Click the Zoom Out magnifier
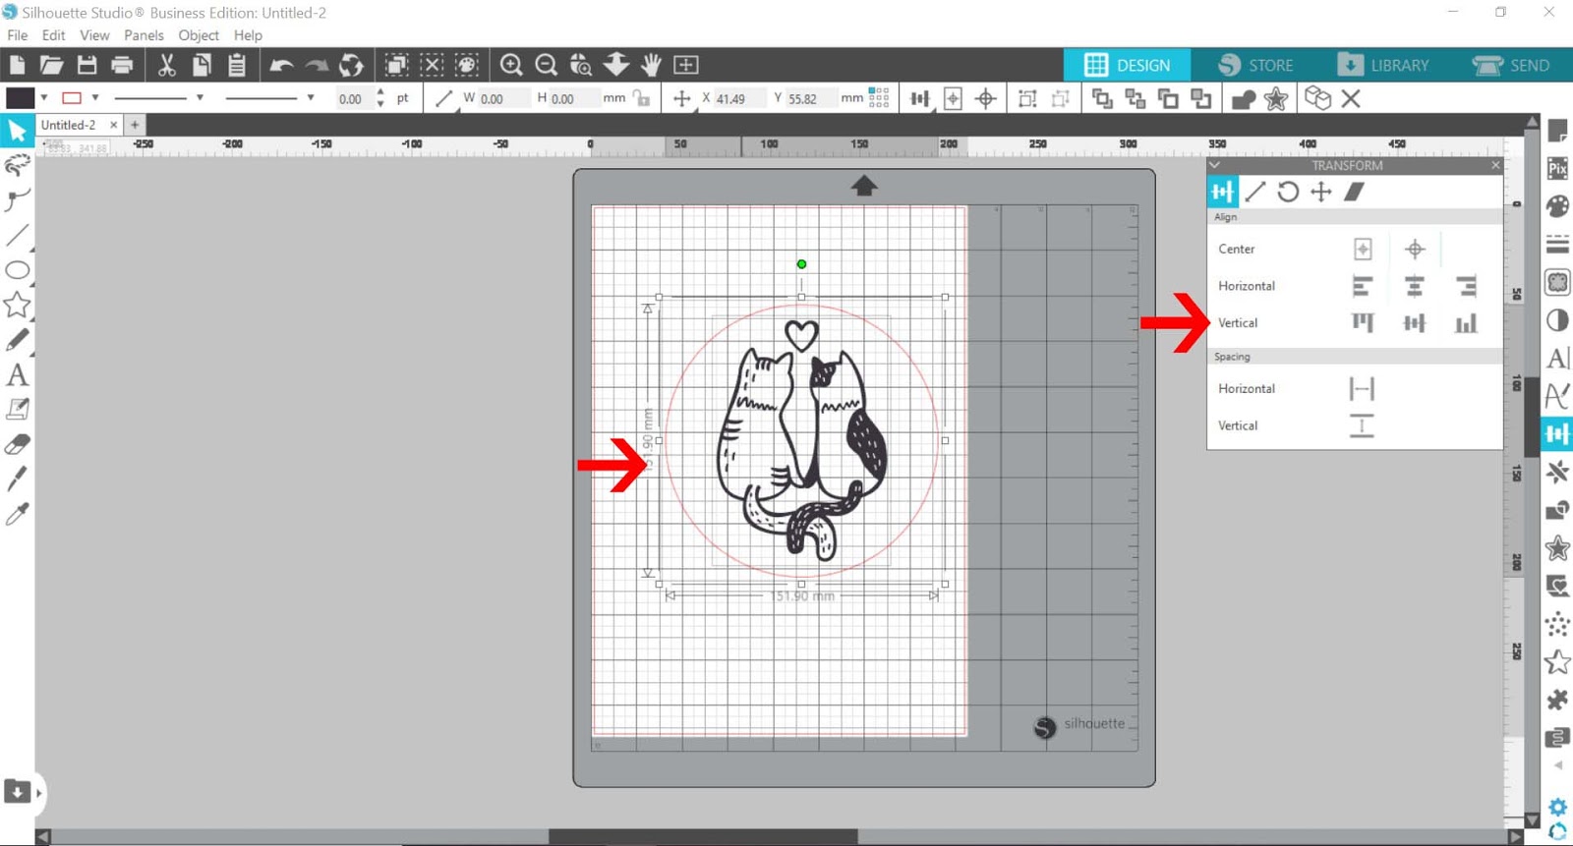The image size is (1573, 846). coord(547,65)
